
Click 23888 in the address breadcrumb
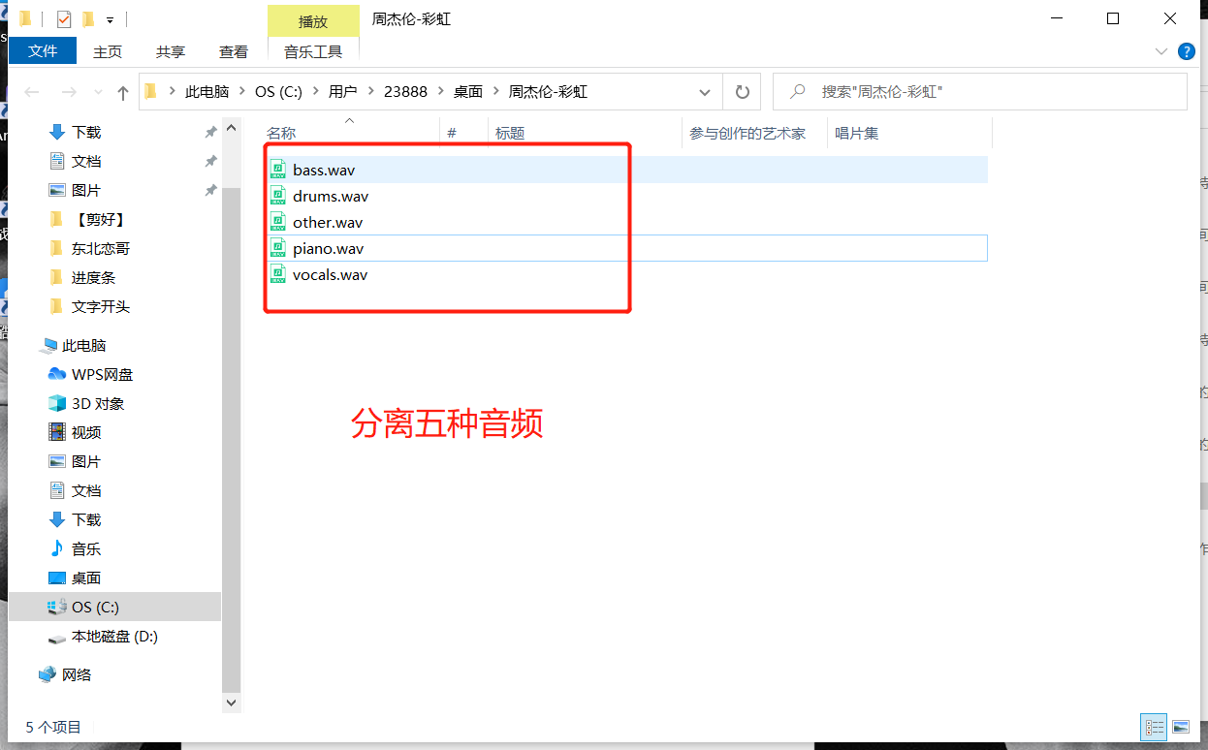click(x=405, y=92)
